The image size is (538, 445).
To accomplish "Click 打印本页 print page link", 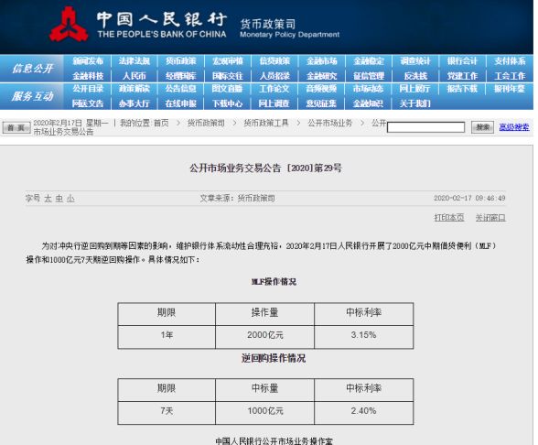I will pyautogui.click(x=449, y=217).
